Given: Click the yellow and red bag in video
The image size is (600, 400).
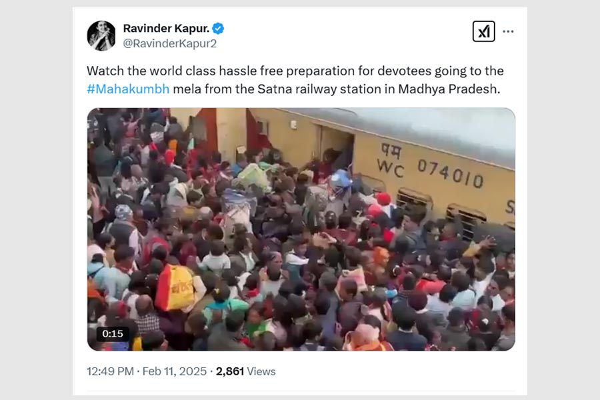Looking at the screenshot, I should point(175,287).
